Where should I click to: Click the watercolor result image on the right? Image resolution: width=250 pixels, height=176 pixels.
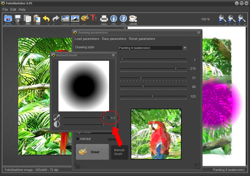tap(217, 97)
